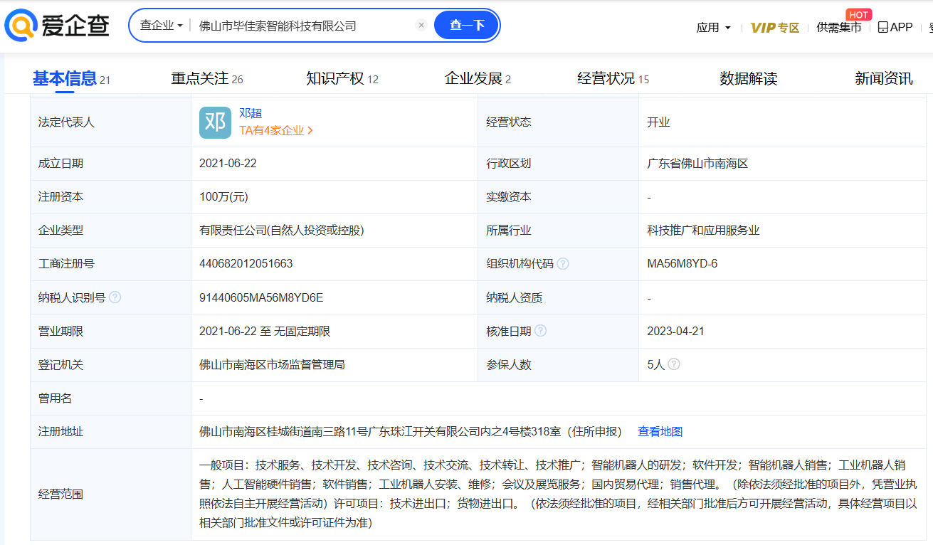Click help icon beside 参保人数 5人
The width and height of the screenshot is (933, 545).
[x=673, y=364]
